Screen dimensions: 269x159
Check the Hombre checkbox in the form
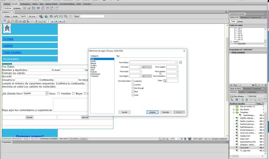[59, 93]
